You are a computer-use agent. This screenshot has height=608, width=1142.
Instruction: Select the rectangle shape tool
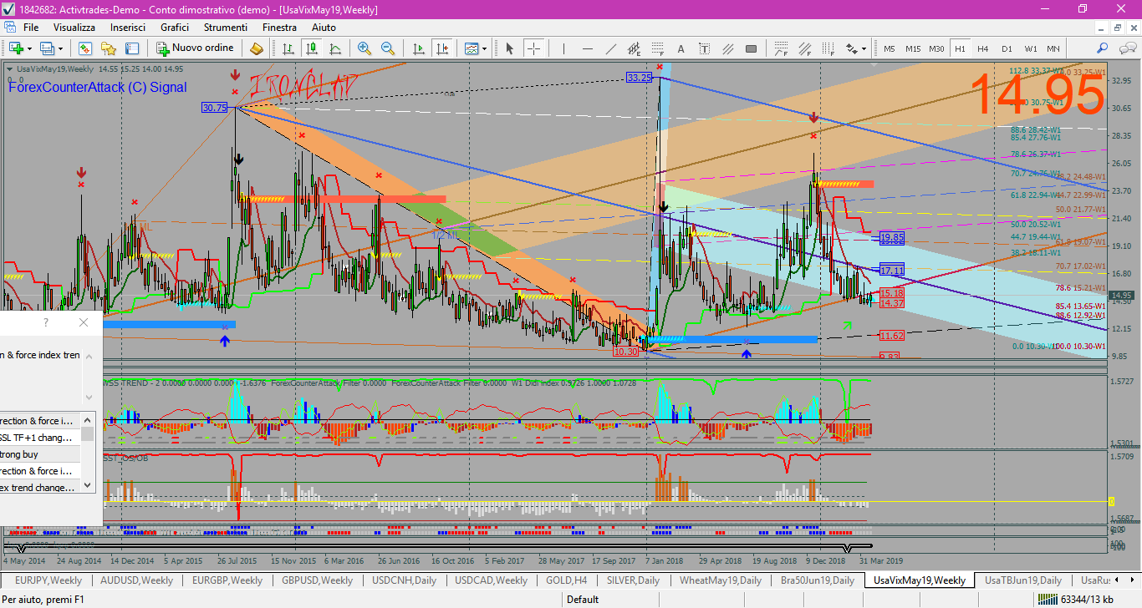[751, 48]
